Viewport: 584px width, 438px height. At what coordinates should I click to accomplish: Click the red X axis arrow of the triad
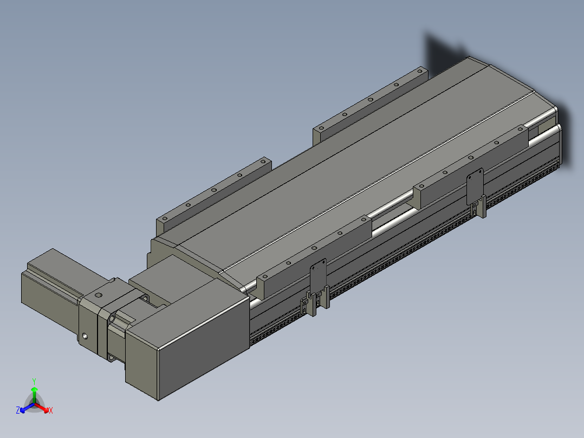coord(43,408)
